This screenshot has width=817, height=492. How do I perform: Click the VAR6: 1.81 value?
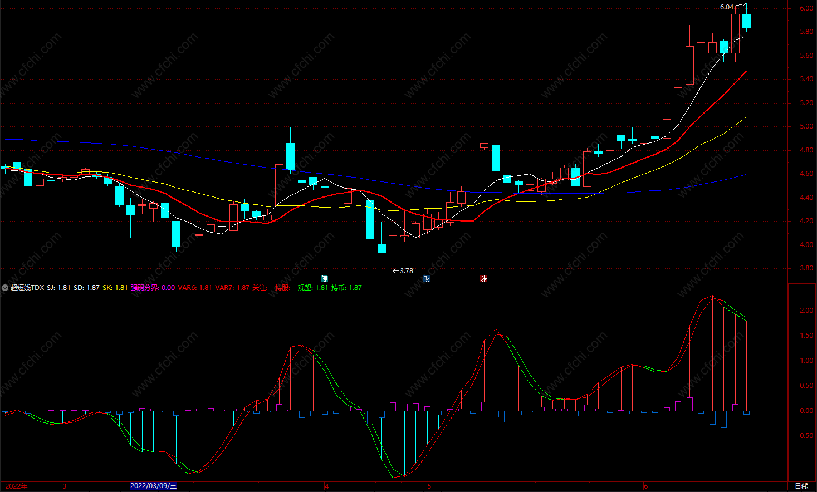[195, 288]
